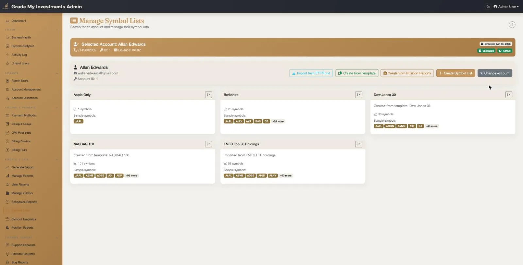Click the Scheduled Reports clock icon
The height and width of the screenshot is (265, 523).
[x=8, y=202]
